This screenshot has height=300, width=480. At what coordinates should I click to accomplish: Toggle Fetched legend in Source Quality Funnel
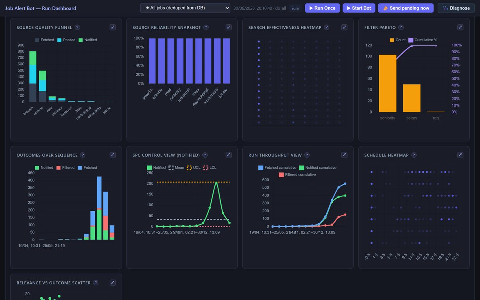click(44, 40)
